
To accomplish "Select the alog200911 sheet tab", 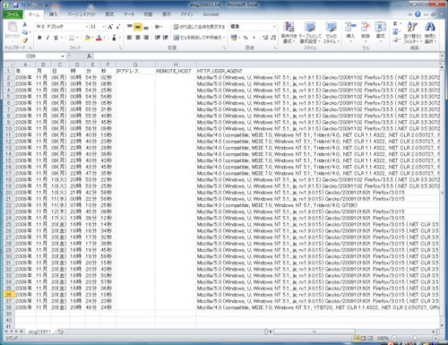I will [x=39, y=332].
